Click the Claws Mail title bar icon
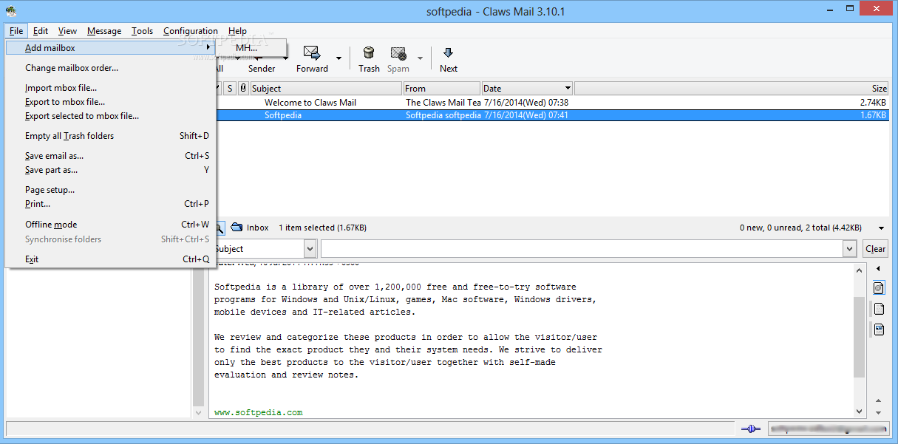Image resolution: width=898 pixels, height=444 pixels. (12, 10)
